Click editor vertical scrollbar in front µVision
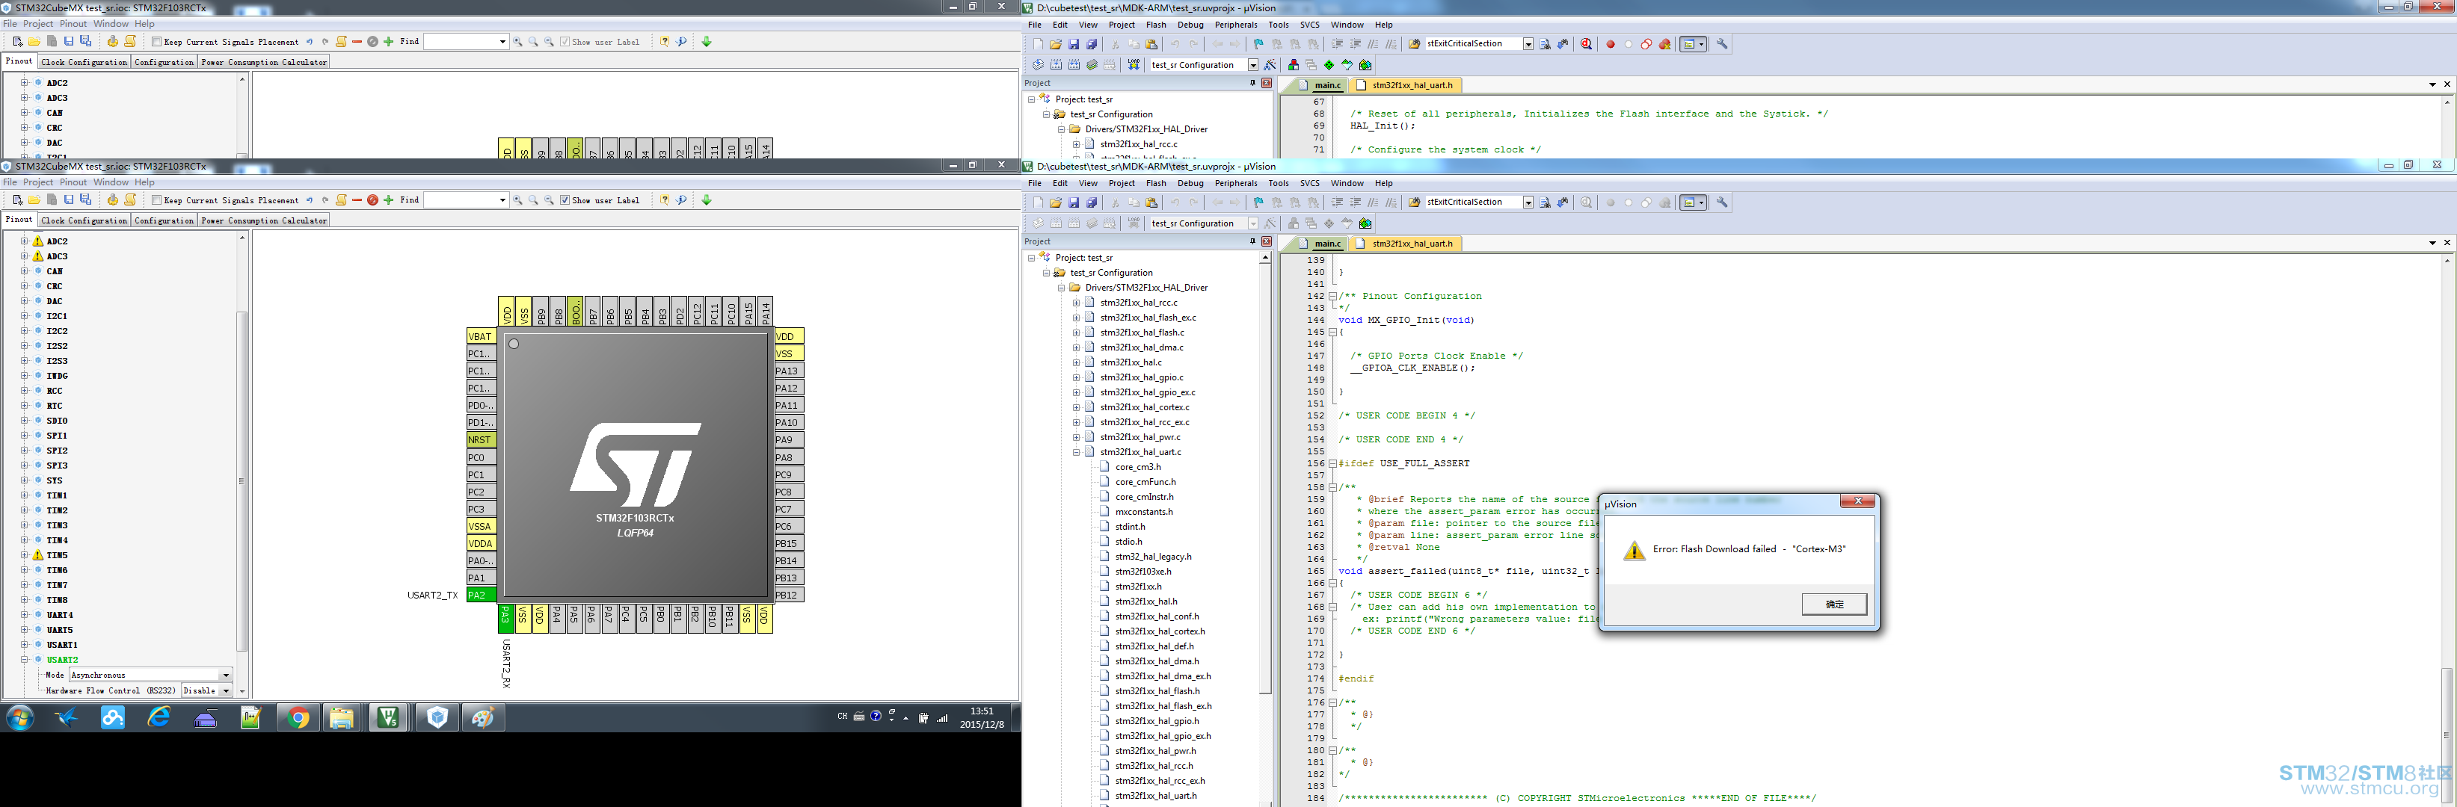Viewport: 2457px width, 807px height. (x=2446, y=735)
